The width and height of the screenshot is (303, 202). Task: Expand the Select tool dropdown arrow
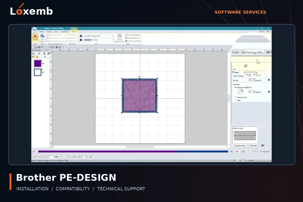pos(35,41)
